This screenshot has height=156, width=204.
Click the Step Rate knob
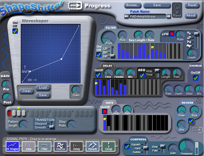[x=71, y=124]
